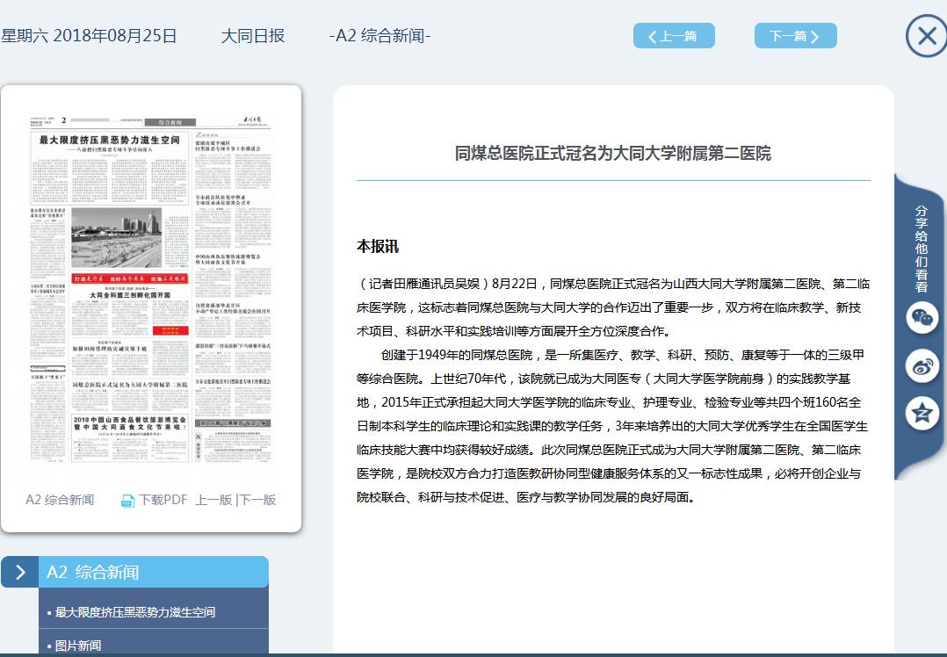This screenshot has height=657, width=947.
Task: Open the 最大限度挤压黑恶势力滋生空间 entry in the article list
Action: [x=134, y=612]
